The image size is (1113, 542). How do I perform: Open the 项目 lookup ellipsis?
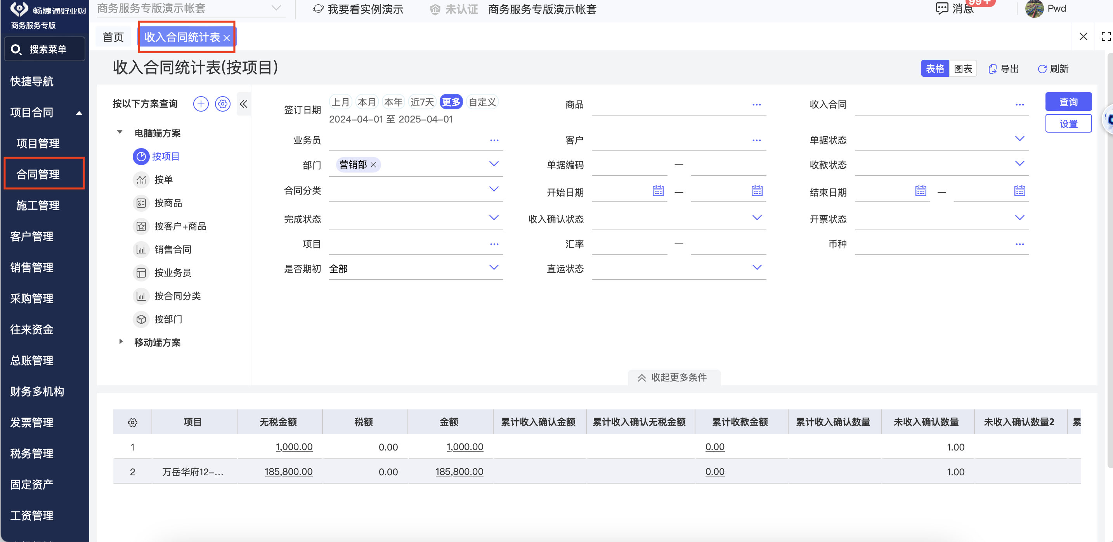(x=494, y=245)
